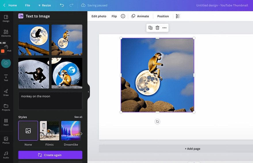This screenshot has width=253, height=163.
Task: Open the Elements sidebar panel
Action: [6, 33]
